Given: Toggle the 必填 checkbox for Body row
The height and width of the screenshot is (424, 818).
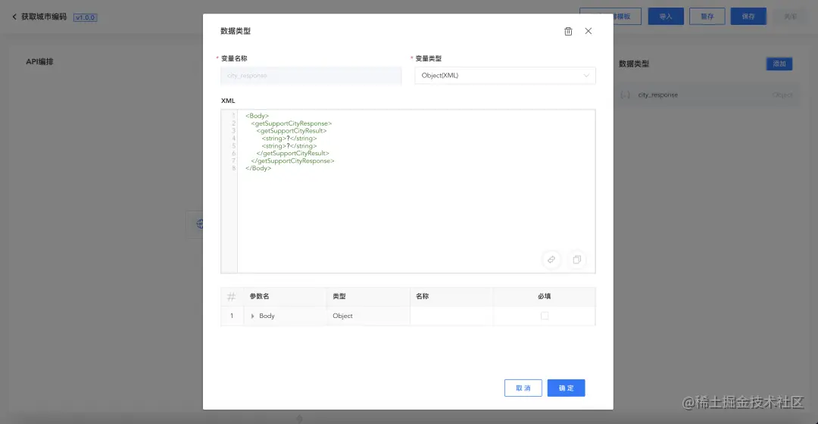Looking at the screenshot, I should click(544, 316).
